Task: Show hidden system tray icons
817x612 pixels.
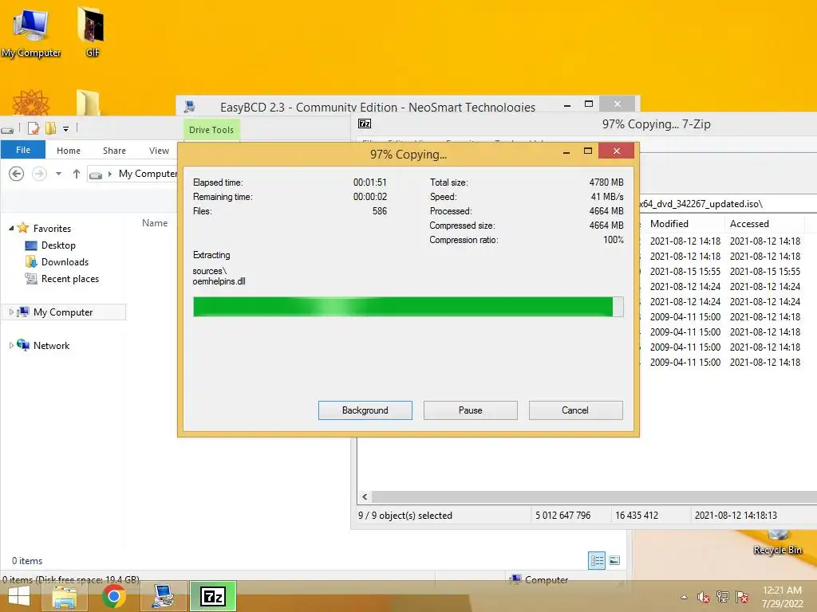Action: coord(684,597)
